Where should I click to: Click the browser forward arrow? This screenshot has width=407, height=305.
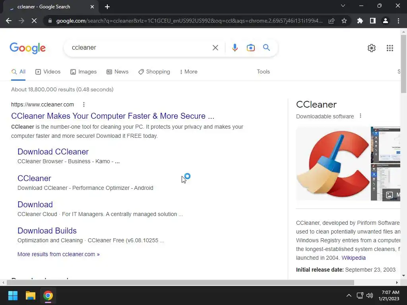tap(21, 21)
